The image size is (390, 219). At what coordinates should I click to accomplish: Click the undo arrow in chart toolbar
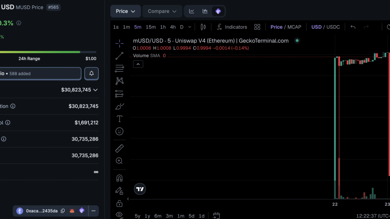pos(353,27)
